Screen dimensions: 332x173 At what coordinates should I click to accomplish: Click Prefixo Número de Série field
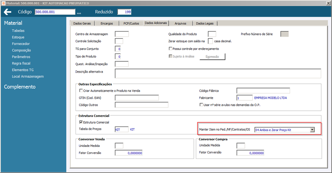(x=284, y=34)
